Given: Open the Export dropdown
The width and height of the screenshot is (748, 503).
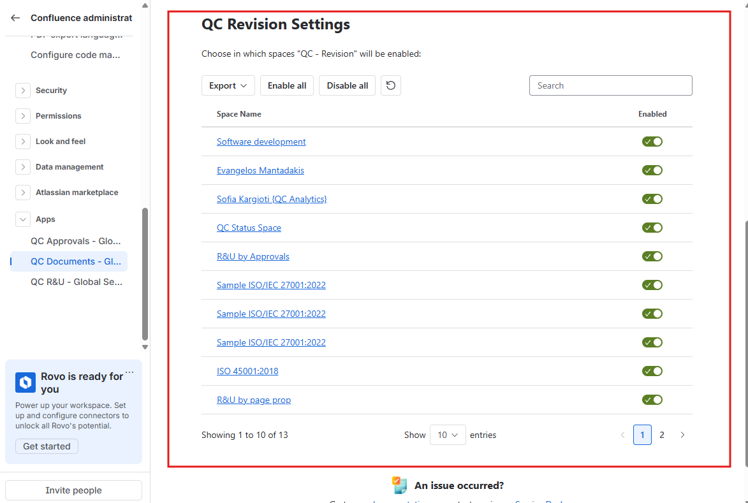Looking at the screenshot, I should [x=228, y=85].
